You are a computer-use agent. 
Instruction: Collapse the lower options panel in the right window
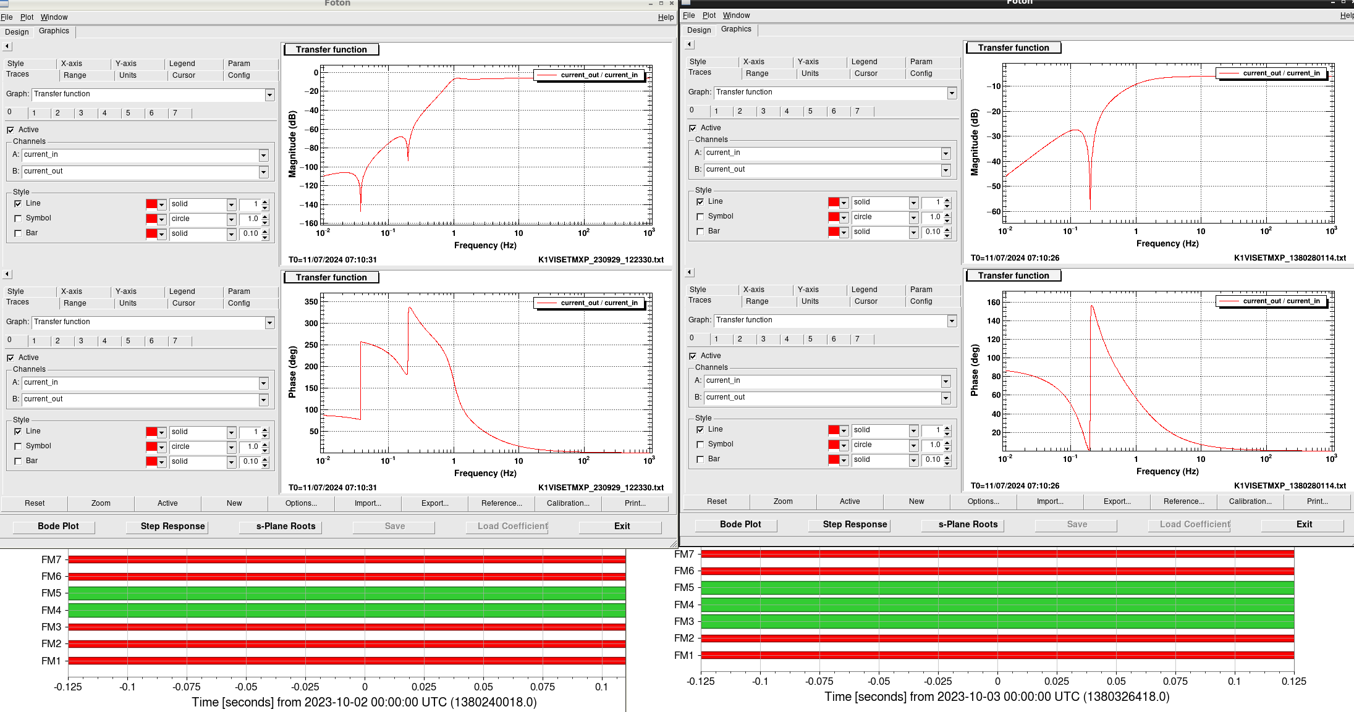(690, 272)
